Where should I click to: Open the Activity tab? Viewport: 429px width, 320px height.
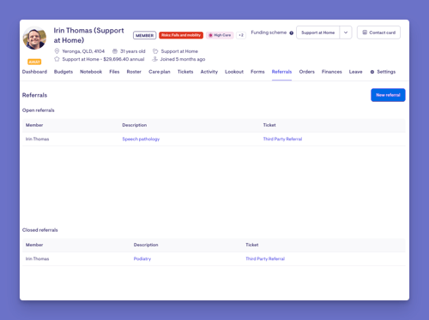click(209, 72)
